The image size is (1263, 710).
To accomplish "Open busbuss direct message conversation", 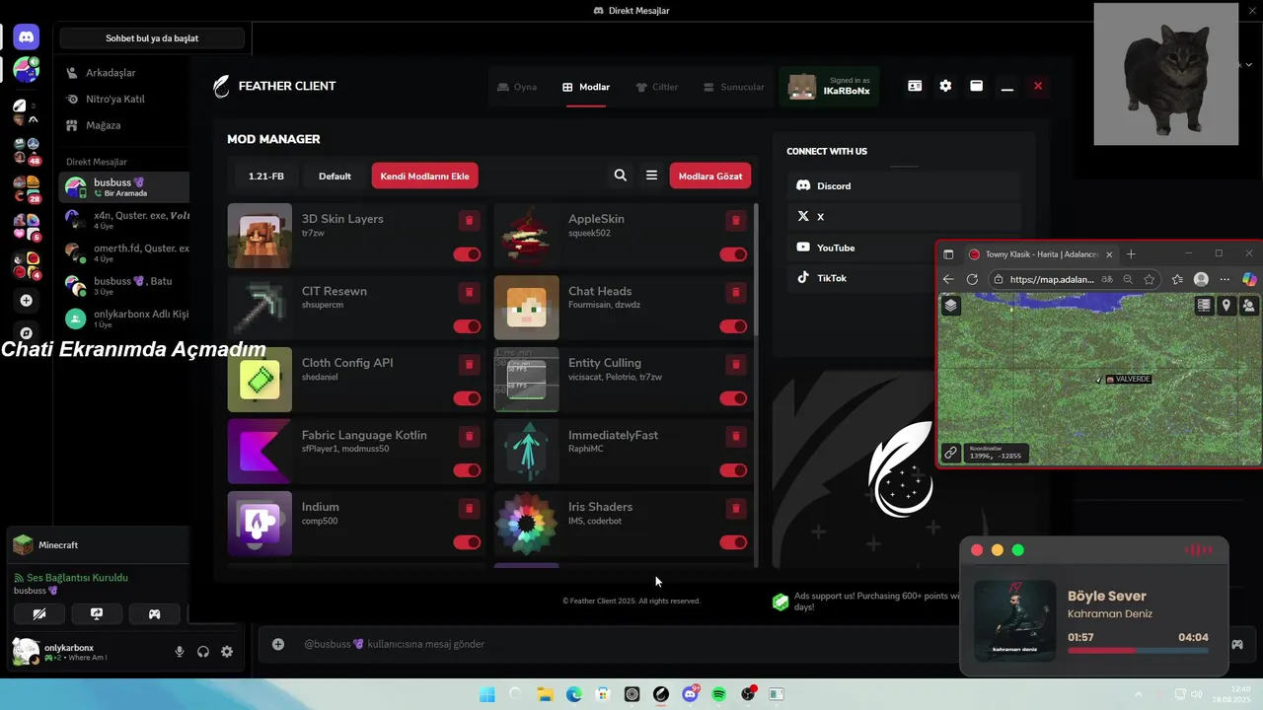I will click(124, 187).
